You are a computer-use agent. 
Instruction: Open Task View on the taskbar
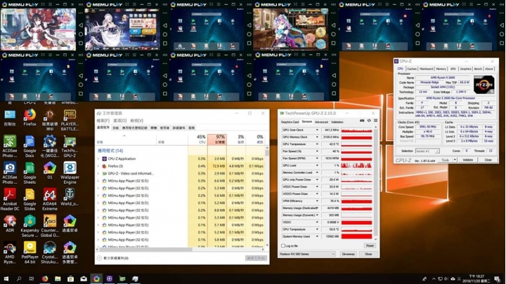tap(32, 279)
